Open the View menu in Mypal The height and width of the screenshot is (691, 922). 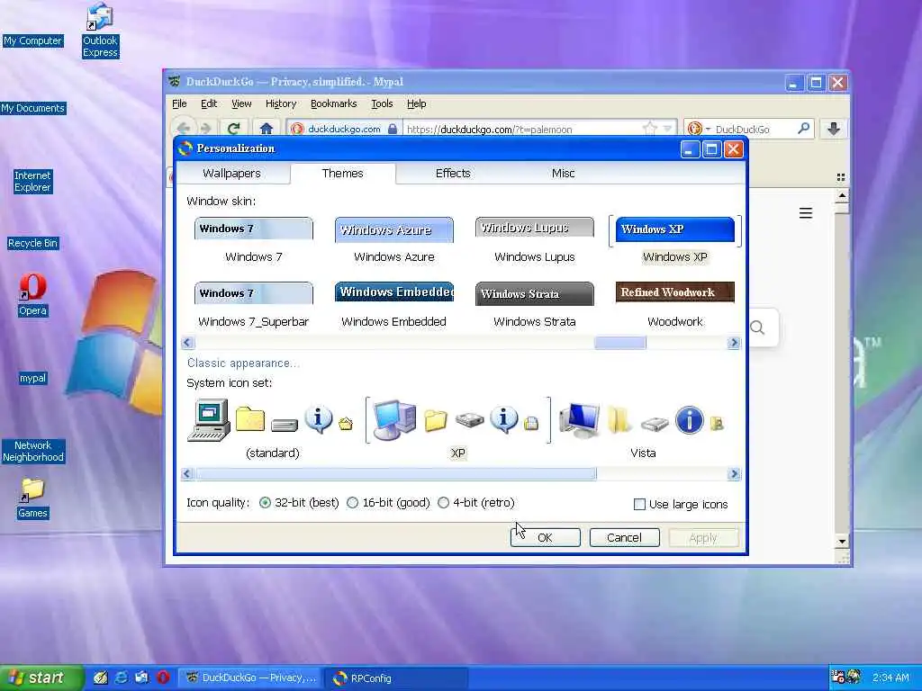tap(241, 104)
